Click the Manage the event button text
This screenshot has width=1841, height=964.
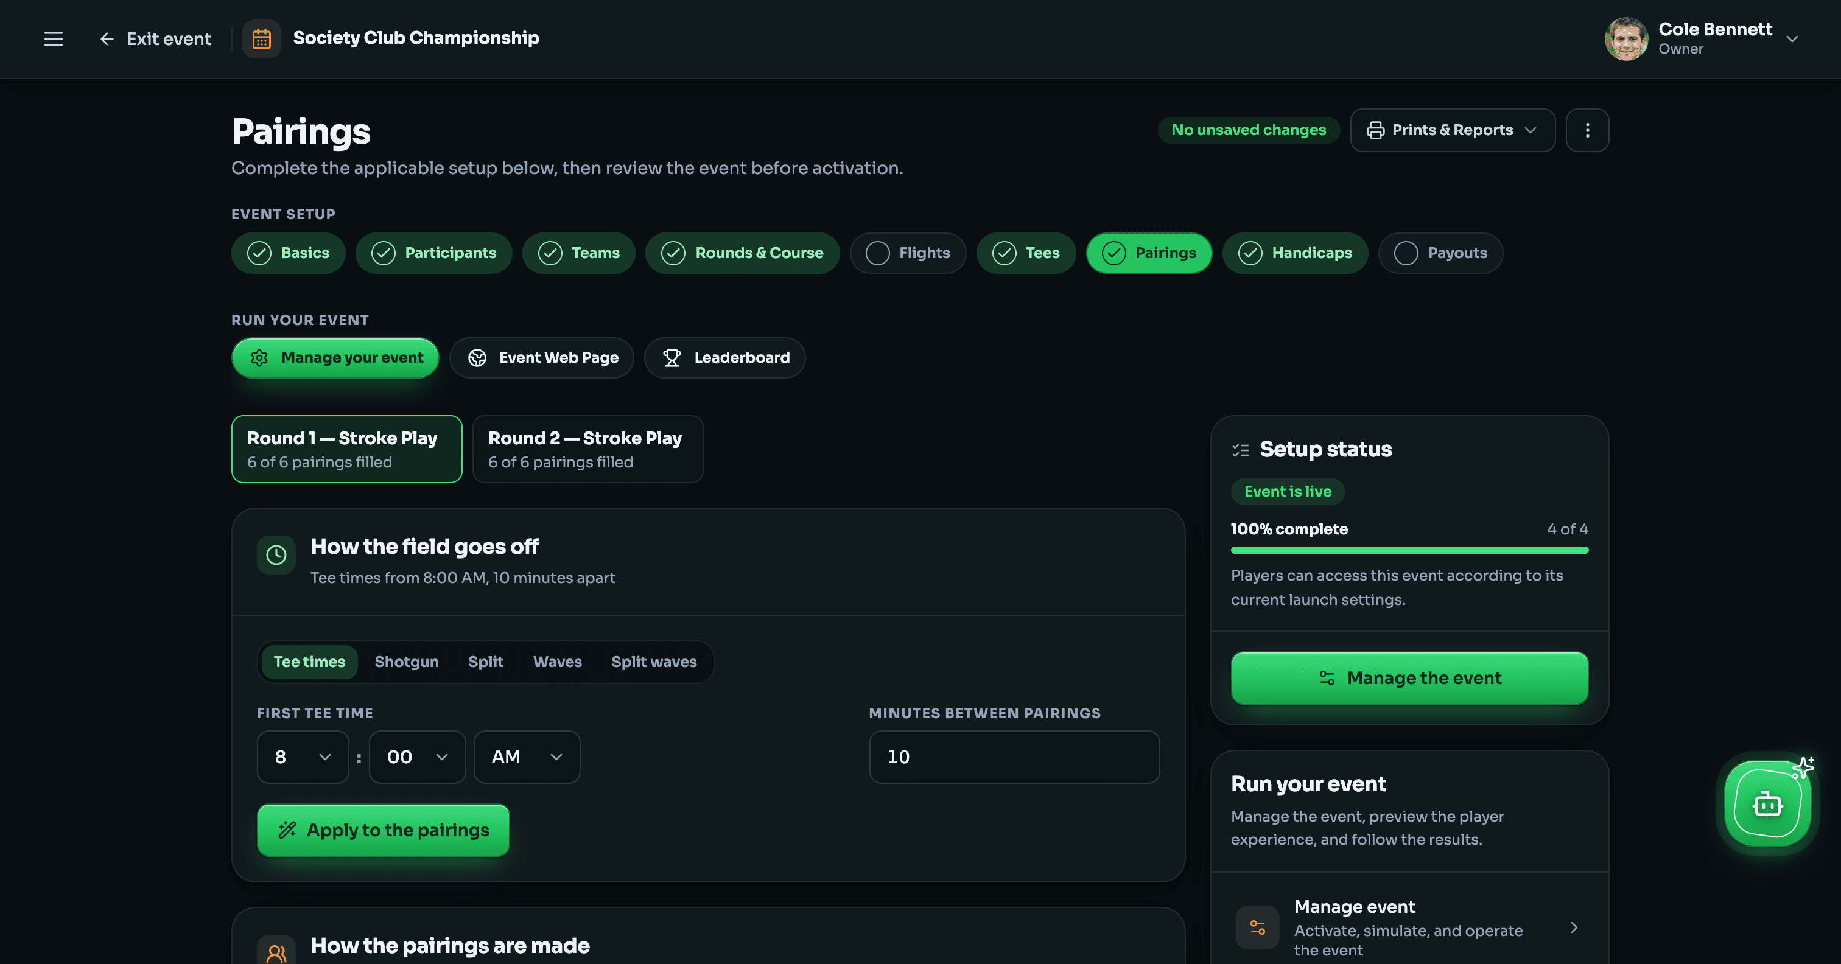pyautogui.click(x=1425, y=678)
